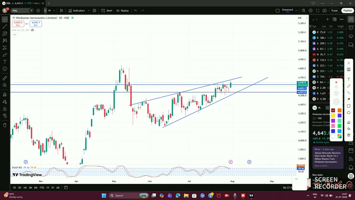Viewport: 355px width, 200px height.
Task: Select the pencil tool in annotation toolbar
Action: click(349, 86)
